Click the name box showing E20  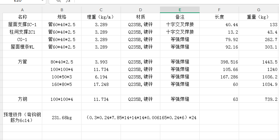(x=23, y=1)
